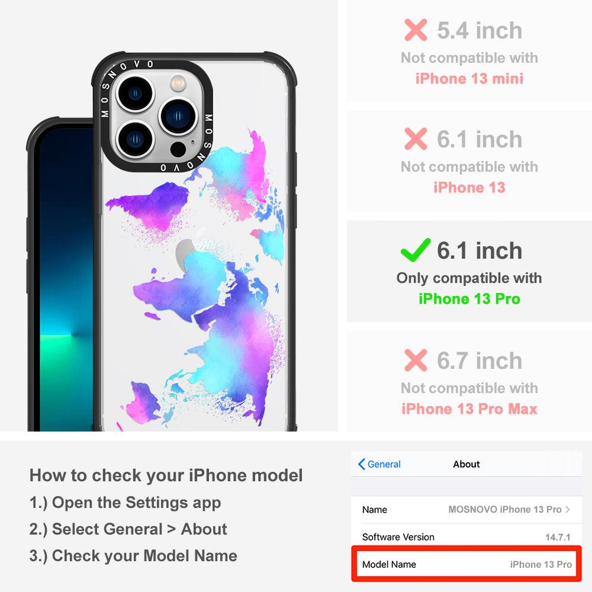This screenshot has height=592, width=592.
Task: Go back to General settings
Action: pyautogui.click(x=379, y=464)
